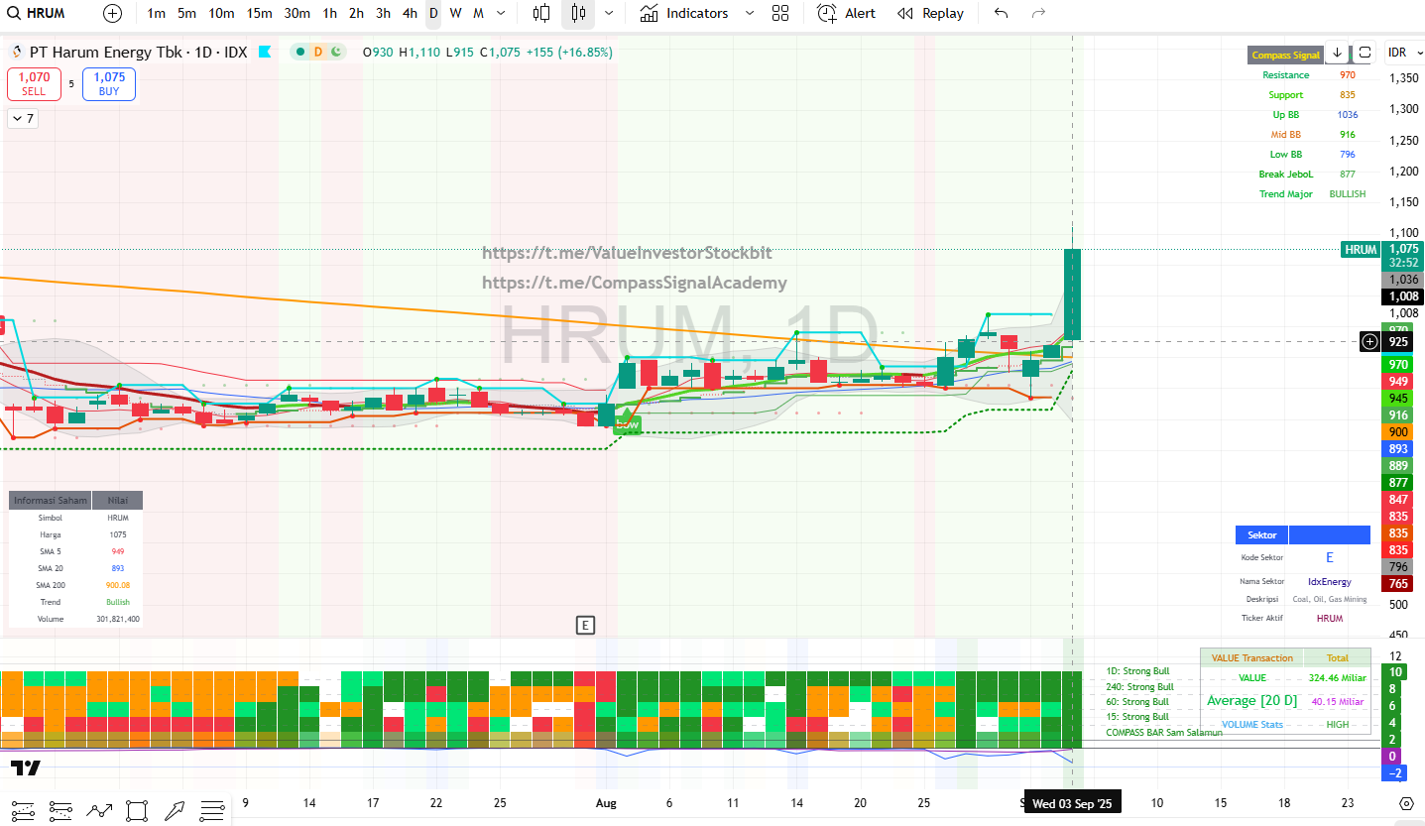
Task: Open symbol search for HRUM
Action: [37, 13]
